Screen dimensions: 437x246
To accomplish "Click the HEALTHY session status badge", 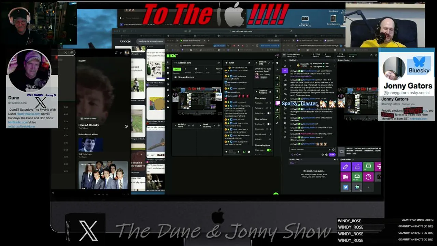I will (177, 69).
